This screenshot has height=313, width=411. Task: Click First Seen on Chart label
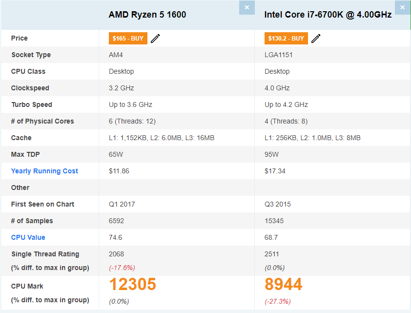[42, 204]
